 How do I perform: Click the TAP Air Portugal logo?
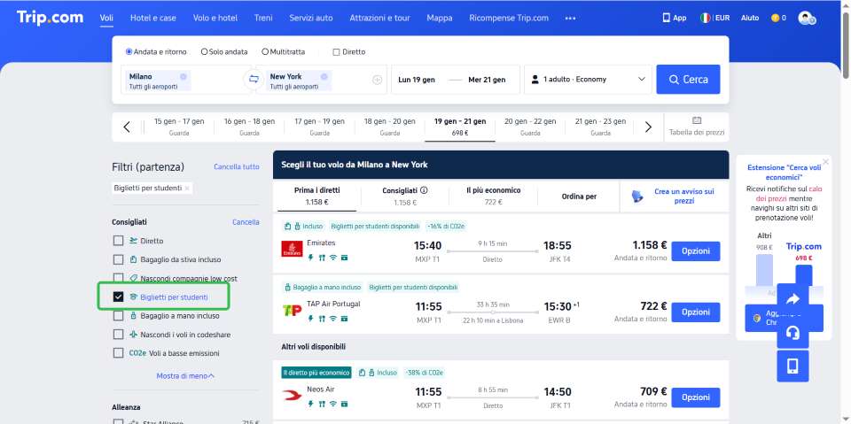292,310
